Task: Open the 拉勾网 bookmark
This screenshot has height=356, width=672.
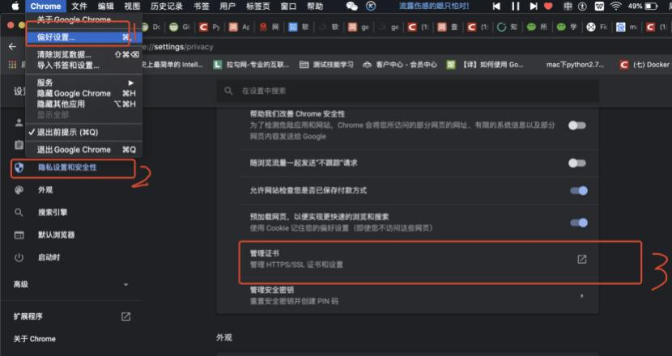Action: point(252,64)
